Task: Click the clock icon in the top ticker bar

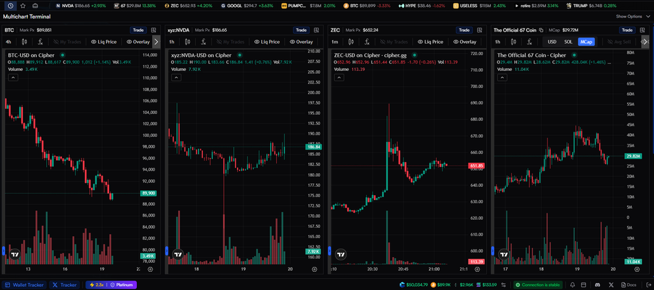Action: pos(10,6)
